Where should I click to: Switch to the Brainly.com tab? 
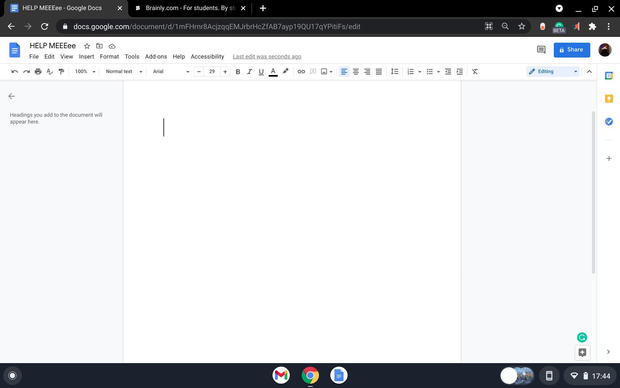(191, 8)
